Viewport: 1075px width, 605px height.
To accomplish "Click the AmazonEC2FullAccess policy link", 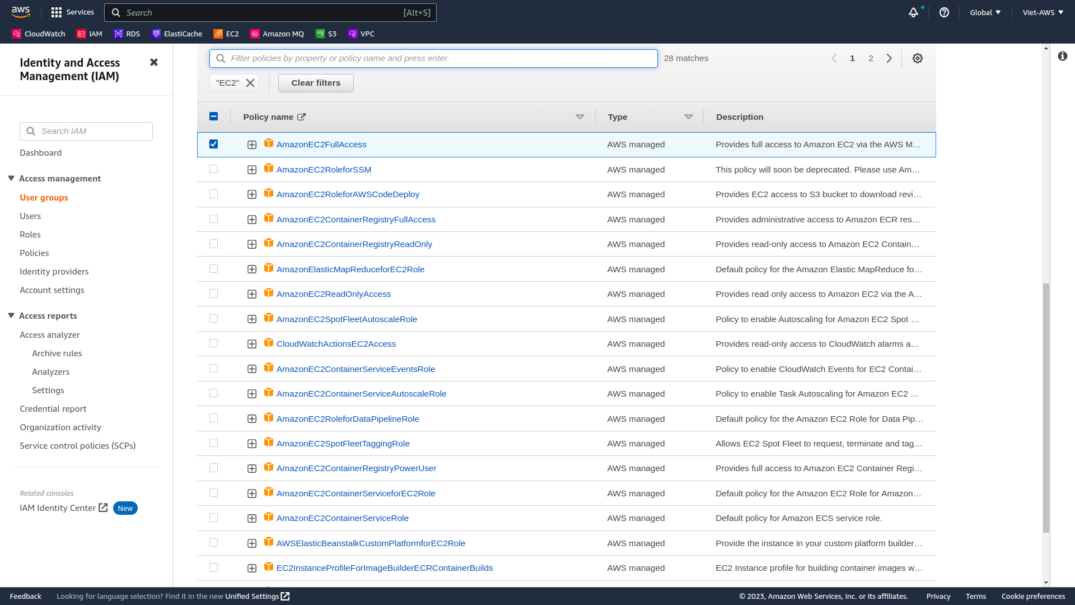I will tap(321, 144).
